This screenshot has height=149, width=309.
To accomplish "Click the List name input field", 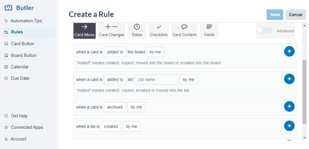I will coord(156,79).
